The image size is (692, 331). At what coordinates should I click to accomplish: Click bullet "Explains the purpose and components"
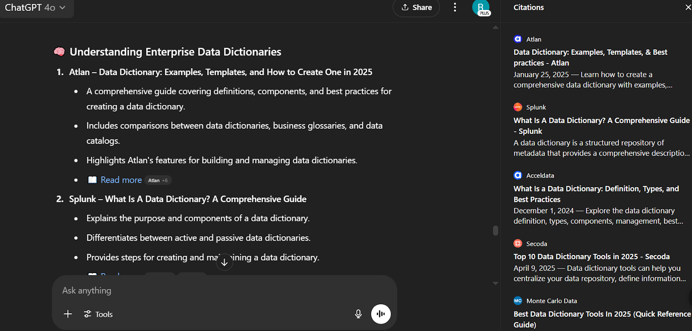[x=198, y=218]
